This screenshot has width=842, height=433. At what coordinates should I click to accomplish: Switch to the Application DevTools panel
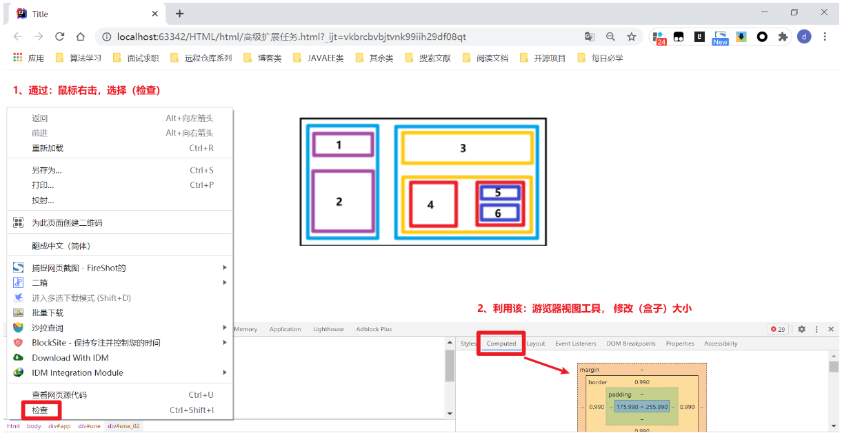click(x=285, y=329)
